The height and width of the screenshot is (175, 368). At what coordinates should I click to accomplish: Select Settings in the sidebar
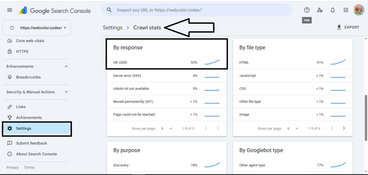(x=37, y=128)
